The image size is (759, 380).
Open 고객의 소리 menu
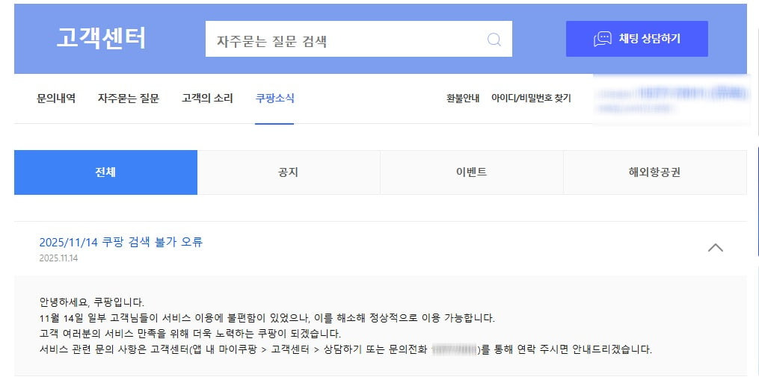pyautogui.click(x=207, y=98)
